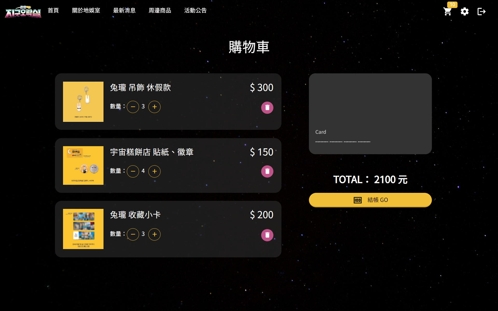498x311 pixels.
Task: Delete 兔瓏 吊飾 休假款 from the cart
Action: tap(267, 108)
